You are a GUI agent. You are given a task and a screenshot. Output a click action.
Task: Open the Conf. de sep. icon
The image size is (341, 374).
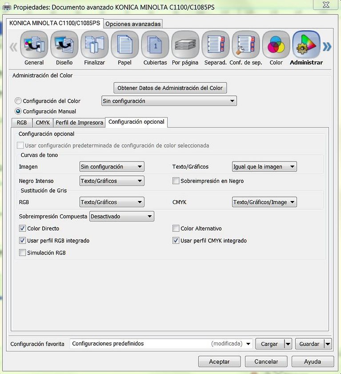pos(246,45)
